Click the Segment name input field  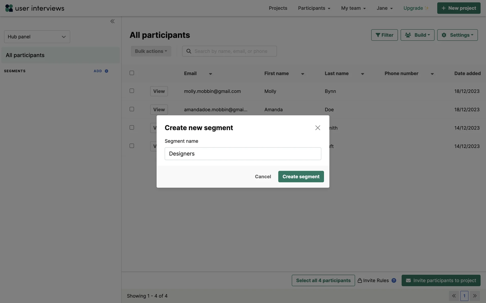[243, 154]
